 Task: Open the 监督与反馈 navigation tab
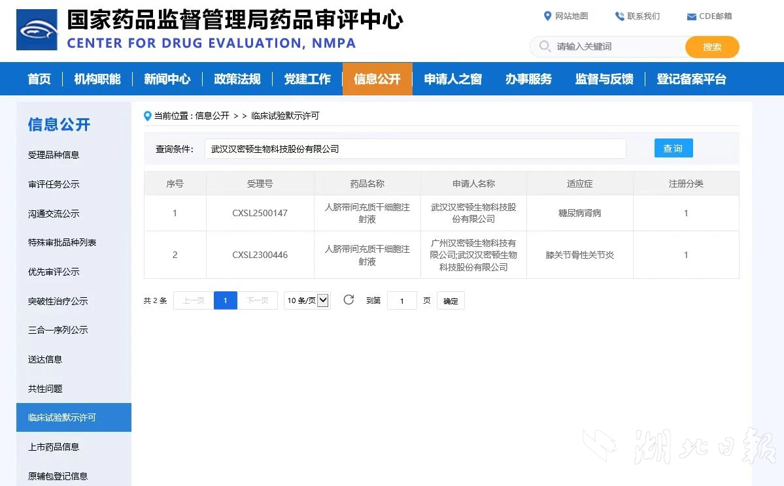click(x=604, y=79)
